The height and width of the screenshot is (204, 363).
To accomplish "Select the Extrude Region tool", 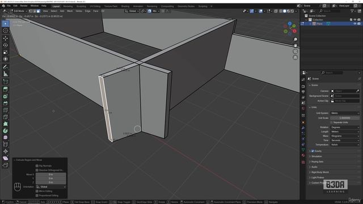I will 5,90.
